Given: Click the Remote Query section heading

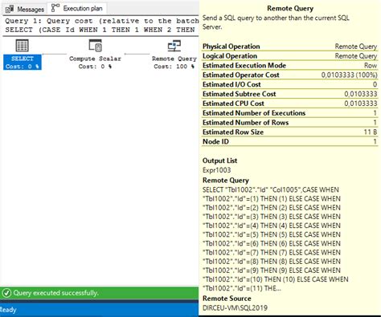Looking at the screenshot, I should point(226,181).
